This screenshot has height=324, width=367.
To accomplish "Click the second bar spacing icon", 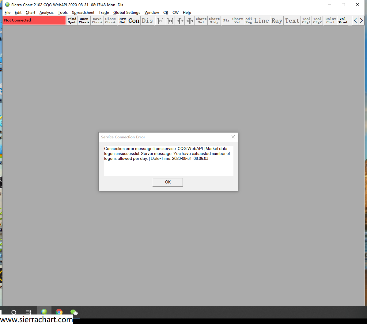I will [x=170, y=21].
